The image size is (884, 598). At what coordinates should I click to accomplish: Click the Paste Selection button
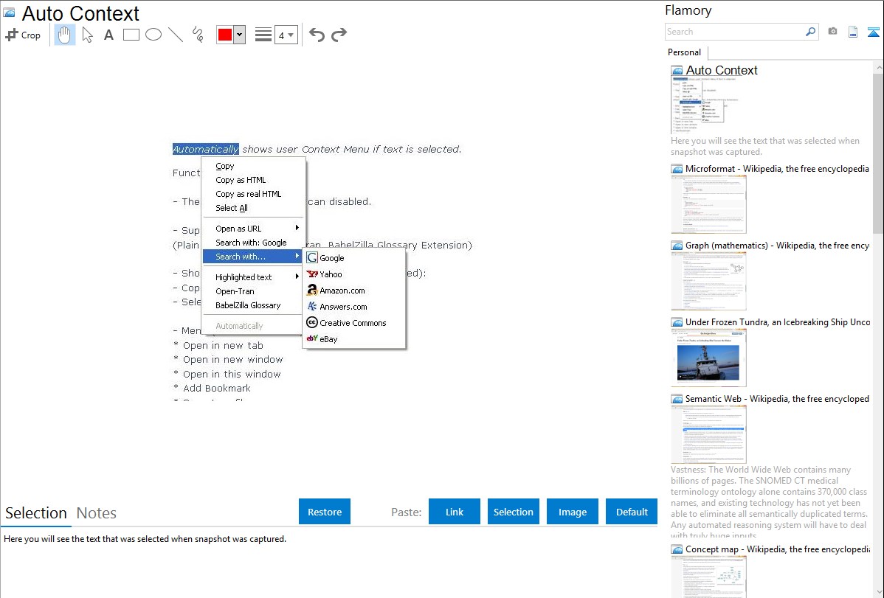click(513, 512)
